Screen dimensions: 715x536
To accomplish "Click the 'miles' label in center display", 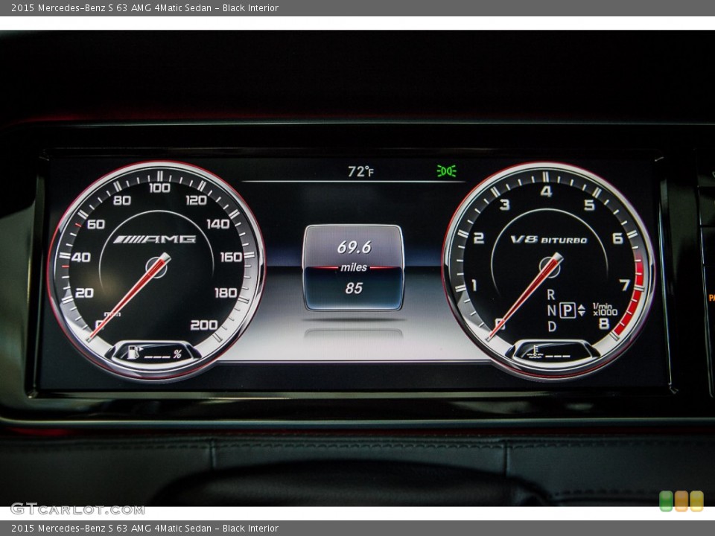I will coord(354,267).
